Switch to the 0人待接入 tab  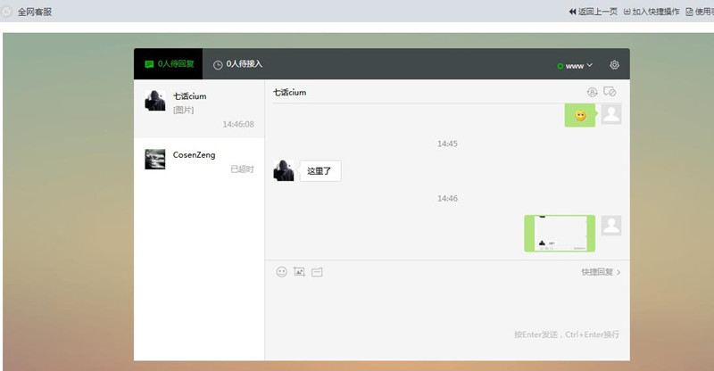(x=238, y=64)
